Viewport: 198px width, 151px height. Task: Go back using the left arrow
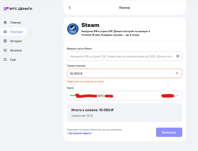click(x=70, y=8)
